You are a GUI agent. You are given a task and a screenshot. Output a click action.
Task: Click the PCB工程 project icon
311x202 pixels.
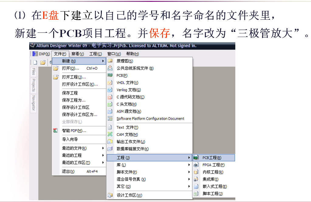196,158
